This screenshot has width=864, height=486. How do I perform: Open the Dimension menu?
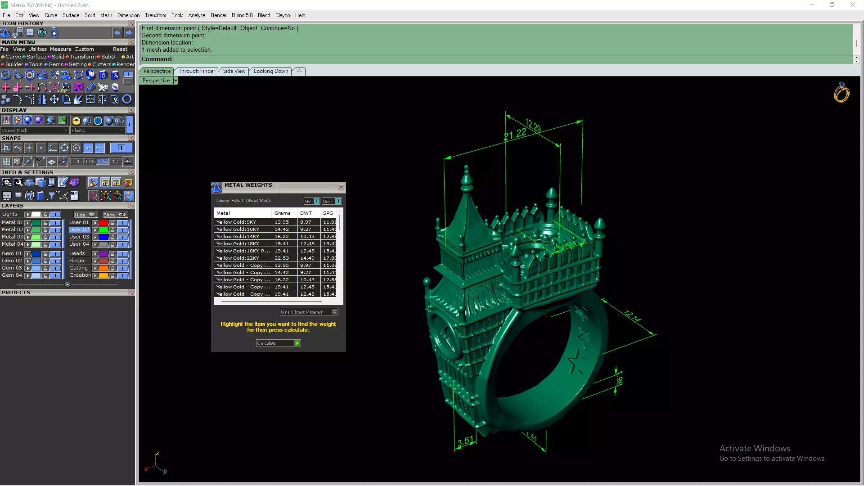coord(128,15)
